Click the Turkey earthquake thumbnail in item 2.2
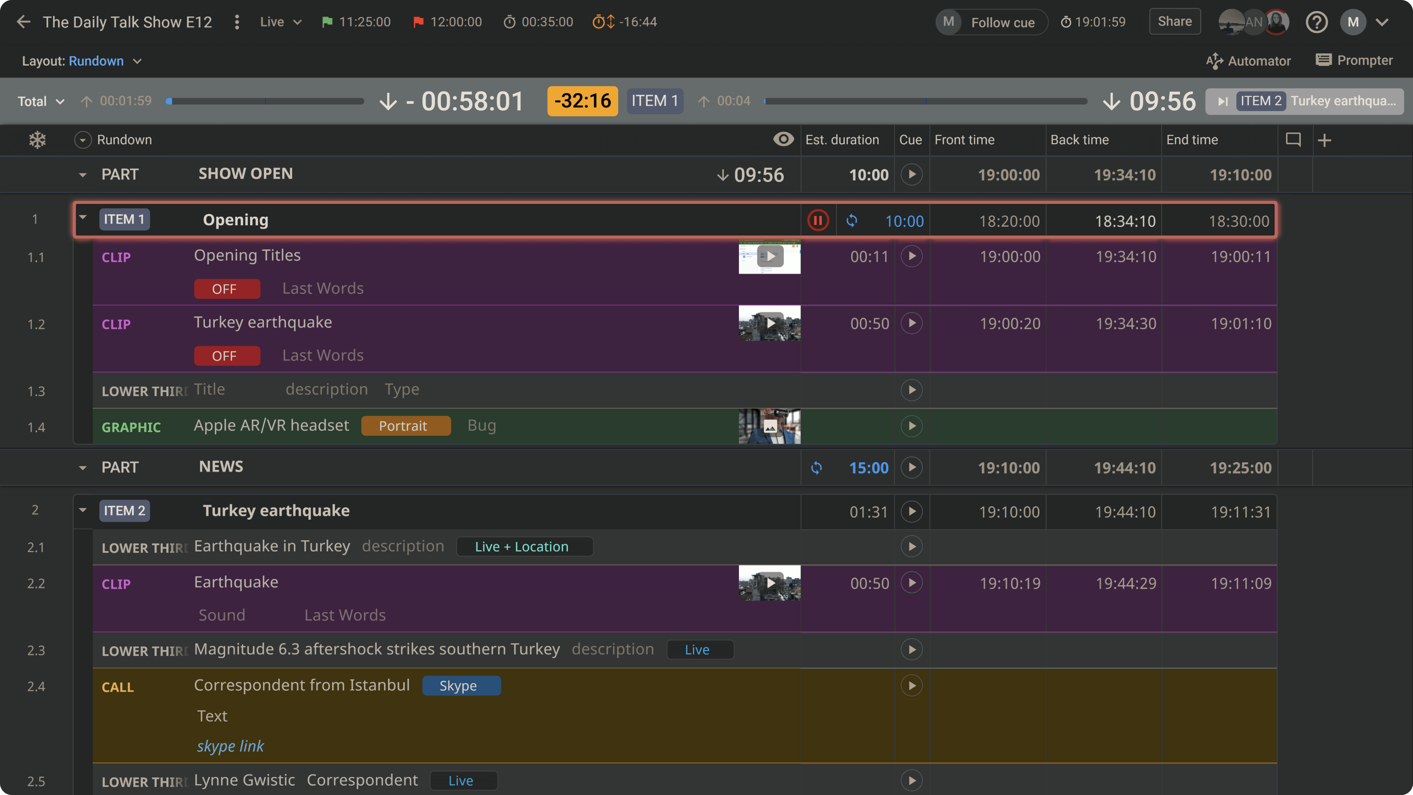Screen dimensions: 1413x795 click(x=769, y=583)
